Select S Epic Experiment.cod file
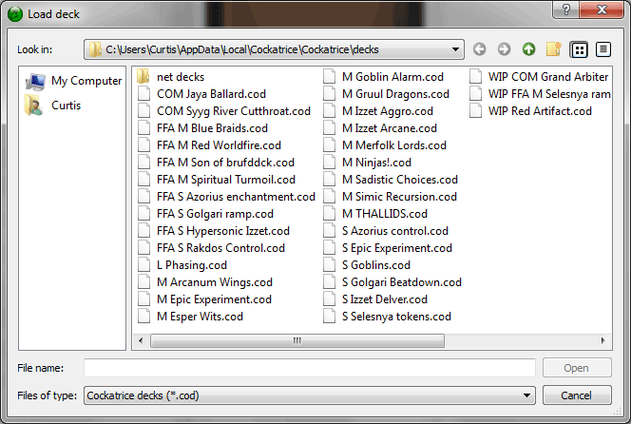The width and height of the screenshot is (631, 424). (388, 248)
